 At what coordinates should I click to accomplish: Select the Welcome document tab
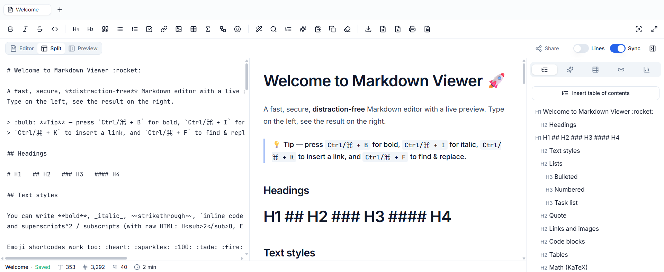27,10
